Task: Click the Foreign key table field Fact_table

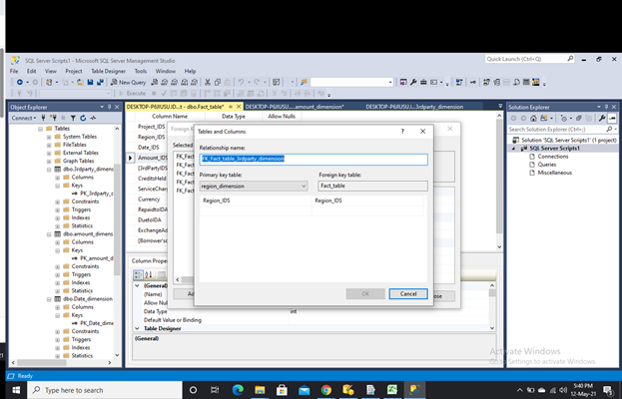Action: click(372, 186)
